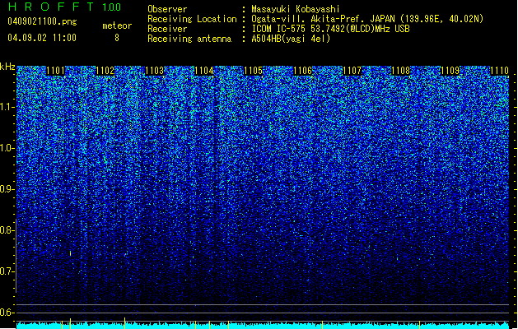The height and width of the screenshot is (329, 518).
Task: Click the 1.1 frequency axis label
Action: [x=7, y=107]
